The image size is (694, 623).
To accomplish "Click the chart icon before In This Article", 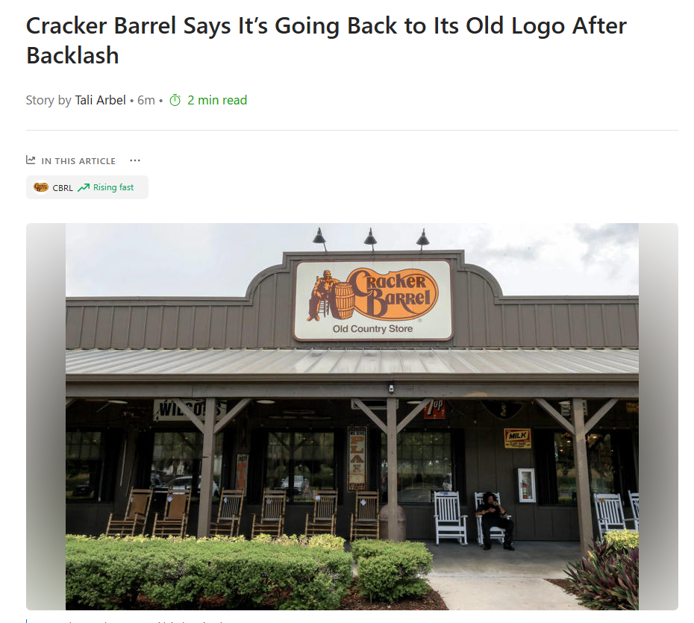I will (x=31, y=160).
